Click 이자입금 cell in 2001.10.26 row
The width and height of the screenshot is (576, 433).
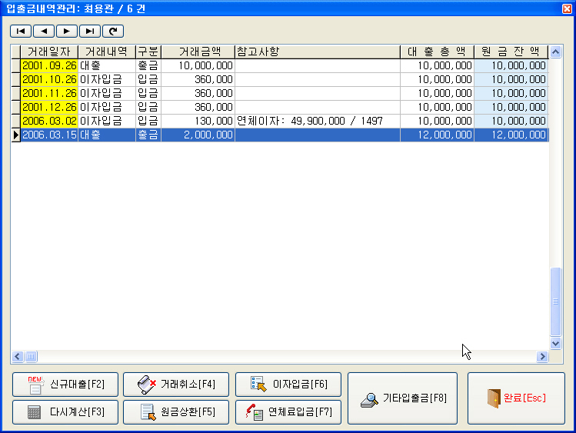coord(107,80)
